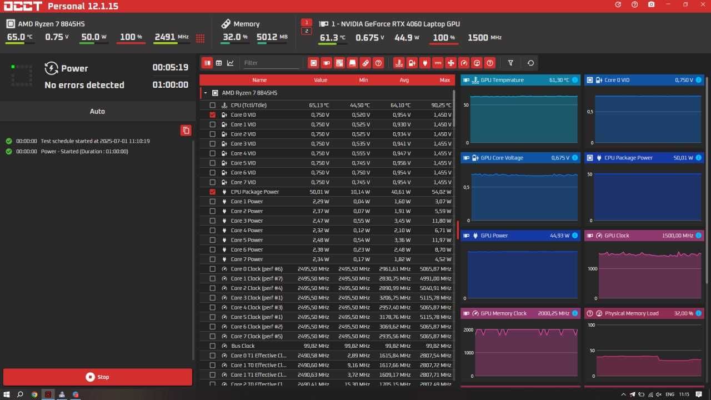711x400 pixels.
Task: Open Windows taskbar search
Action: pos(20,394)
